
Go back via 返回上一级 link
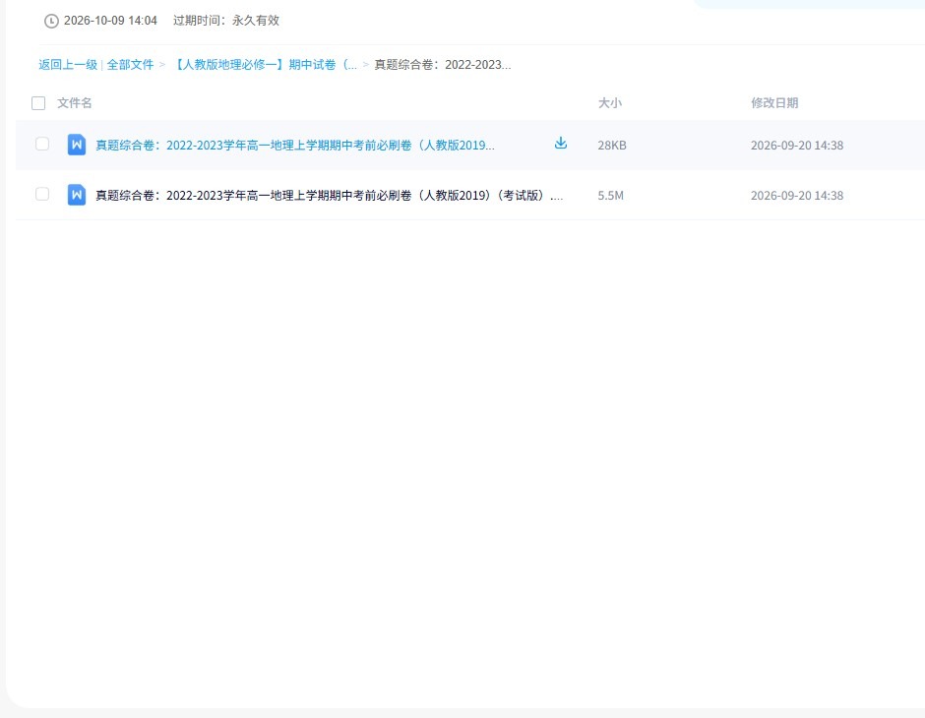click(x=68, y=64)
